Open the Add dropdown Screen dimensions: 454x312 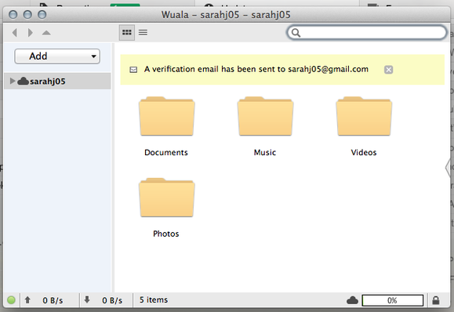pos(57,56)
